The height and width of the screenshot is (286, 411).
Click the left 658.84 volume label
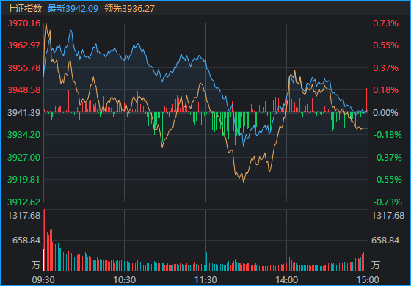pyautogui.click(x=26, y=241)
